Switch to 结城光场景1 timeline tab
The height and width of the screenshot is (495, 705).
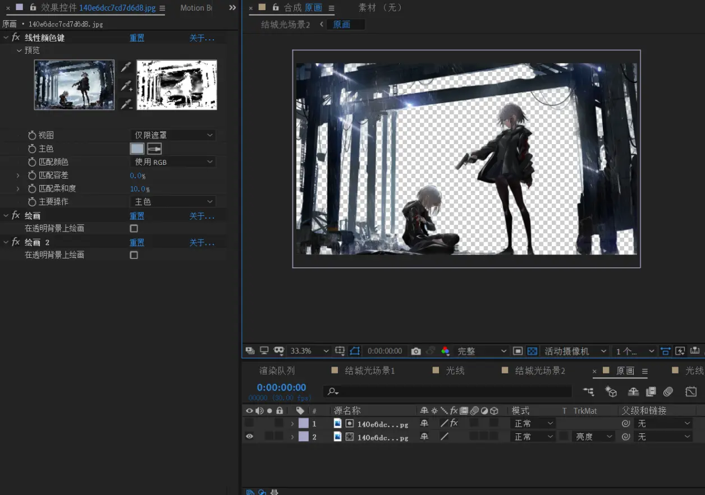(370, 371)
